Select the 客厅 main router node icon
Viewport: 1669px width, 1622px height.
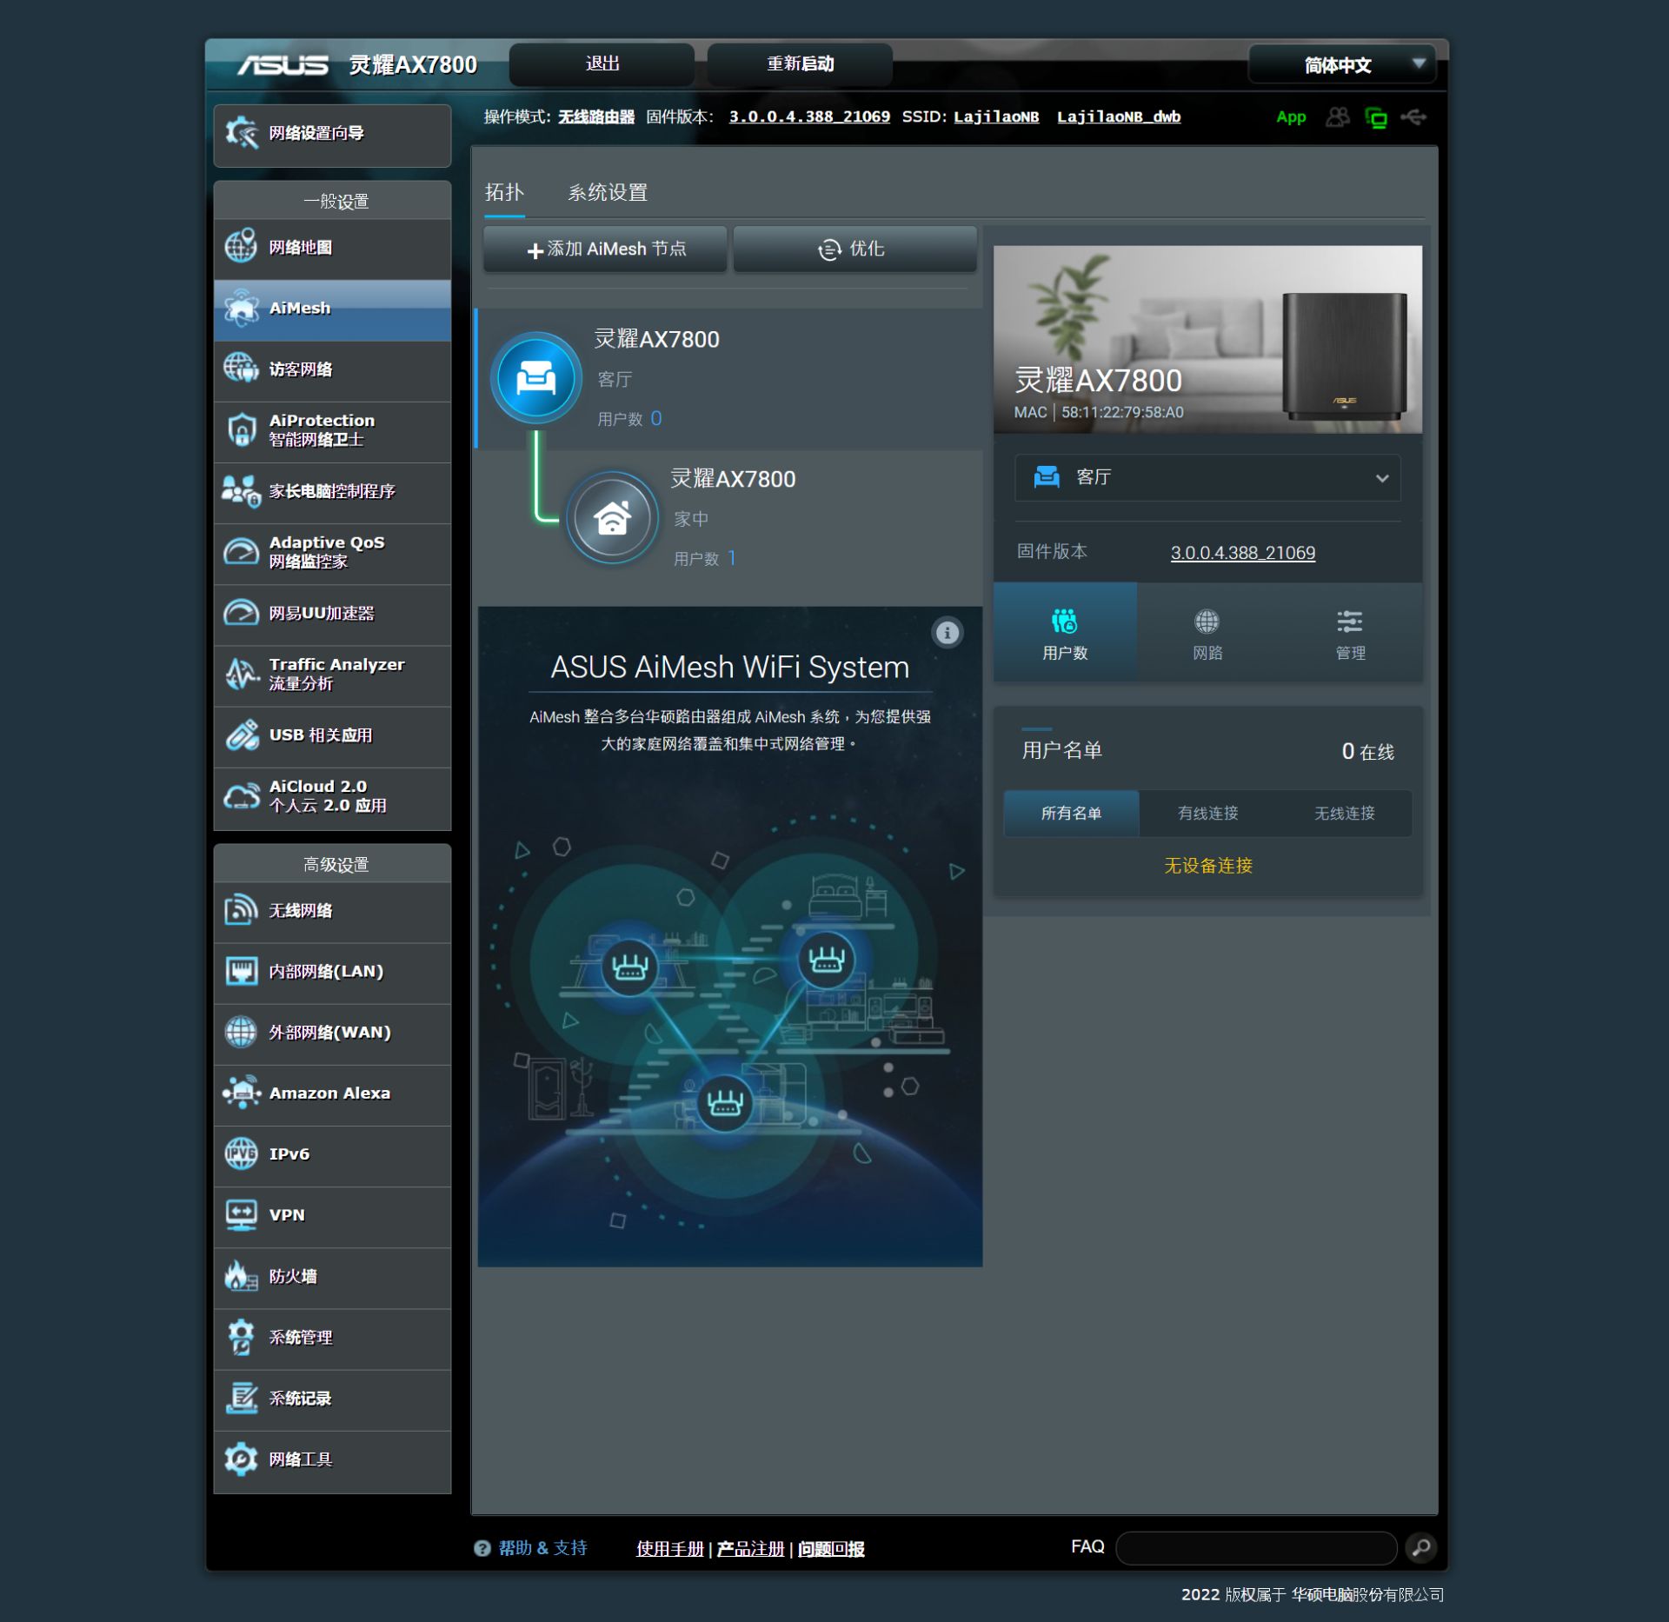click(x=536, y=378)
